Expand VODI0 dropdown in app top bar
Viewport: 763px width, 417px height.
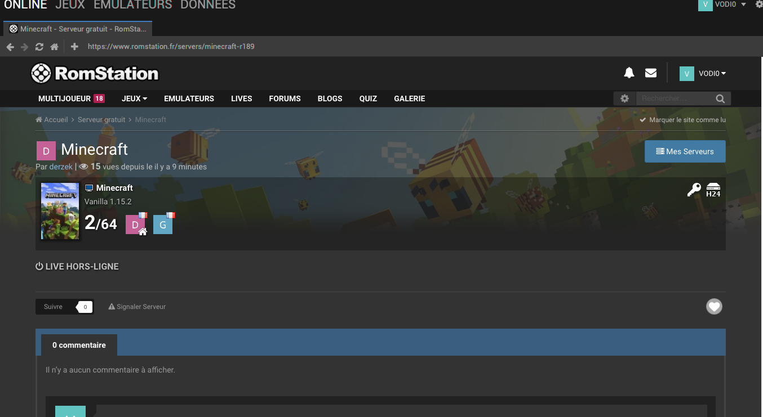(743, 5)
